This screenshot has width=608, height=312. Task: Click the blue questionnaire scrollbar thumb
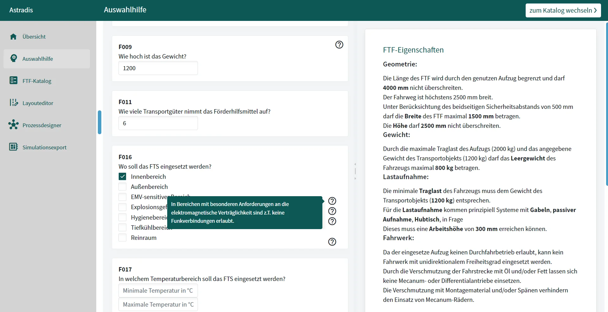click(99, 122)
